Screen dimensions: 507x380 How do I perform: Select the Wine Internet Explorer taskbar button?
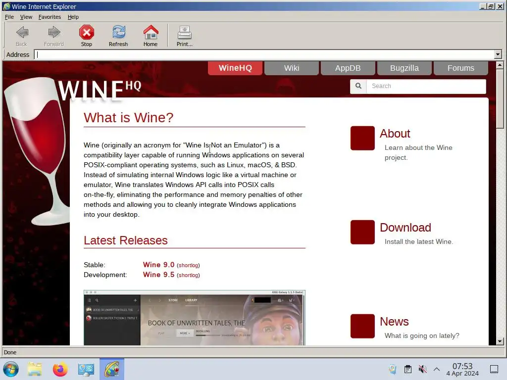point(112,369)
